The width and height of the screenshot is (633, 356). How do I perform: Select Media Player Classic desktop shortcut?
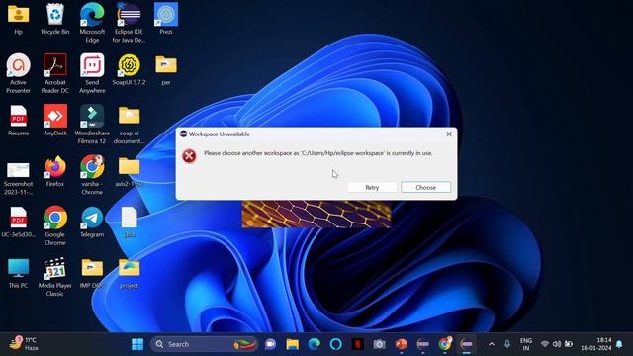point(55,277)
